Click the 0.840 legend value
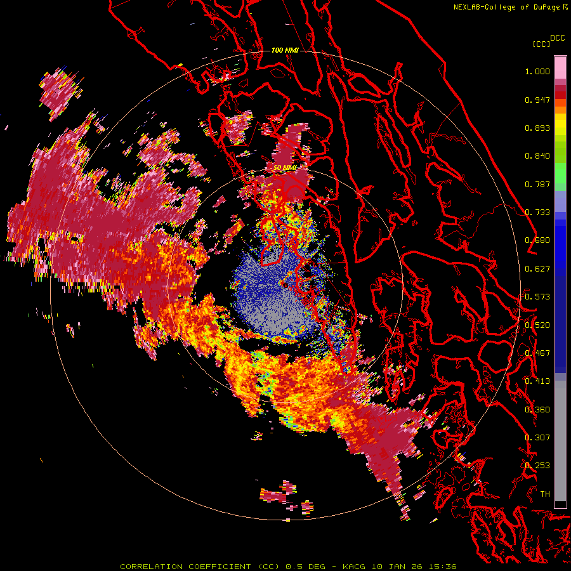This screenshot has width=571, height=571. pyautogui.click(x=537, y=156)
